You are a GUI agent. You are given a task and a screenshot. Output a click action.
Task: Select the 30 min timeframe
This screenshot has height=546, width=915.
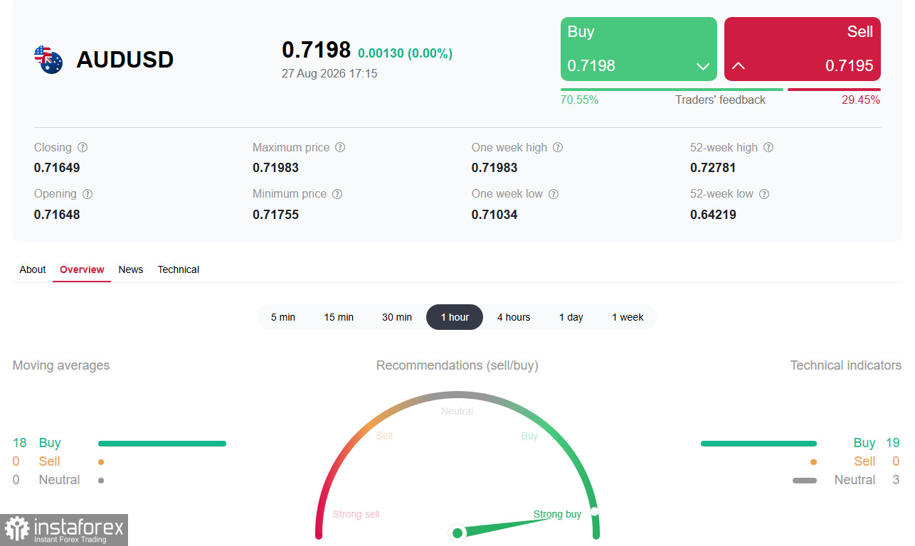click(397, 317)
